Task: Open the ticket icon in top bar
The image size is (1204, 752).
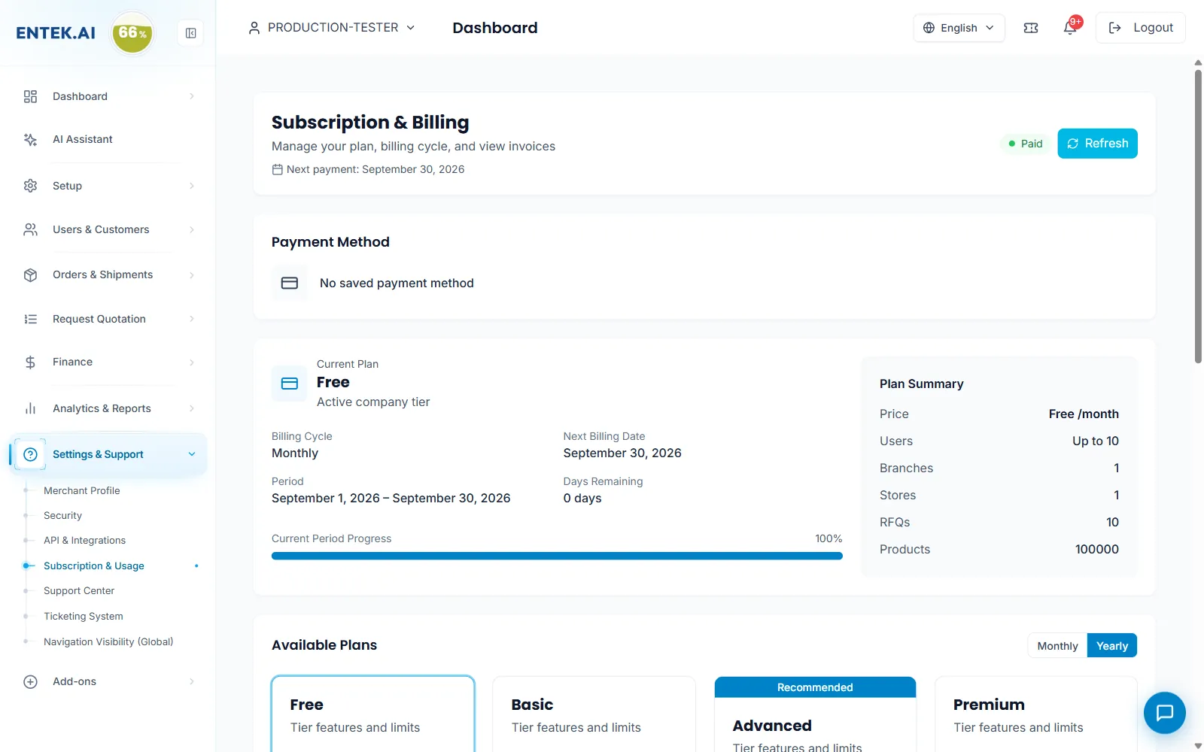Action: (1031, 28)
